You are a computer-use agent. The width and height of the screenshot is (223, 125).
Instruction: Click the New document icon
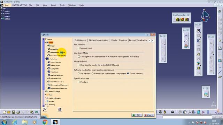tap(5, 112)
